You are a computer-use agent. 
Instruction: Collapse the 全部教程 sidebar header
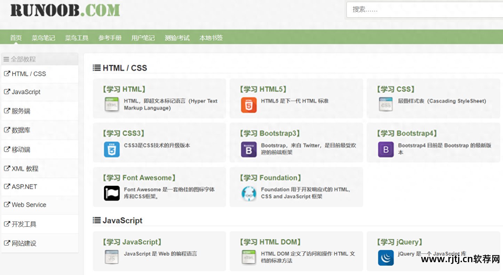tap(23, 59)
